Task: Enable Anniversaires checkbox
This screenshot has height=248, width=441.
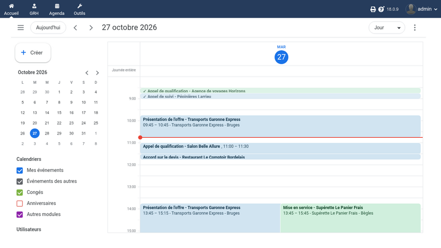Action: (20, 203)
